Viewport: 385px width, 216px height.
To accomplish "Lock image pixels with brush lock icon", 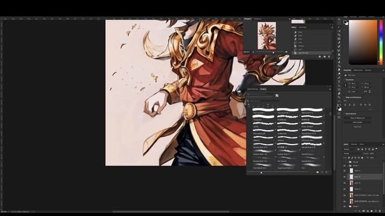I will (352, 158).
